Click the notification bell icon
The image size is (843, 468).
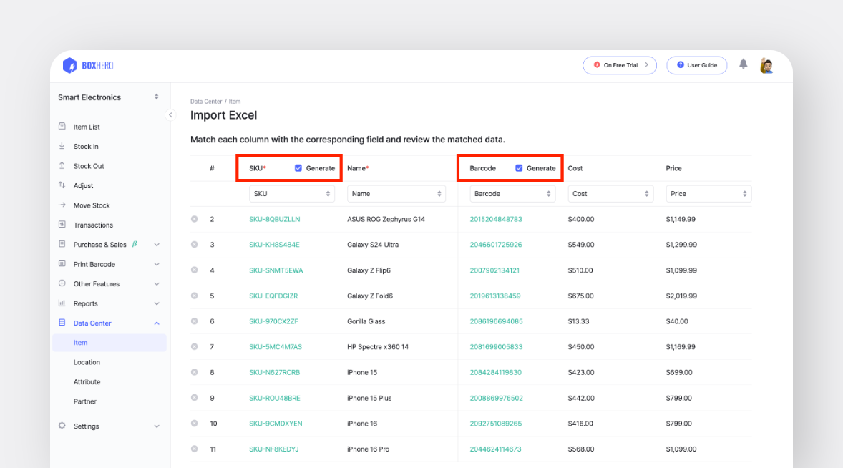click(x=743, y=64)
